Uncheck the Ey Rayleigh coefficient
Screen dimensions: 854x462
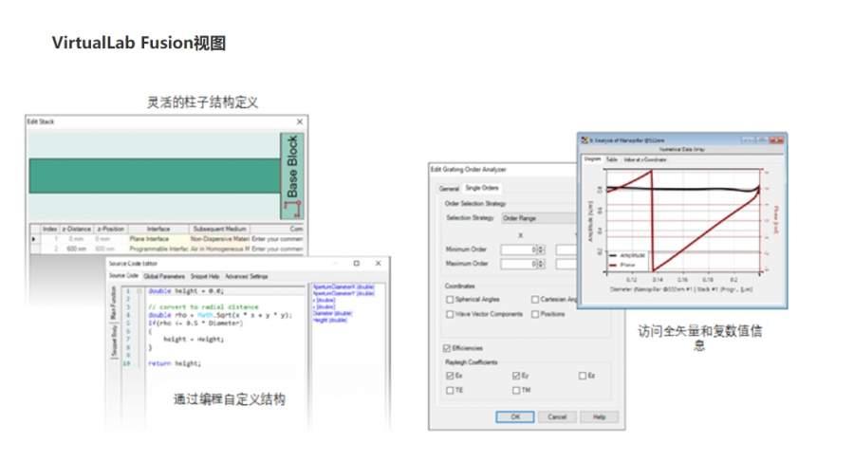click(516, 376)
